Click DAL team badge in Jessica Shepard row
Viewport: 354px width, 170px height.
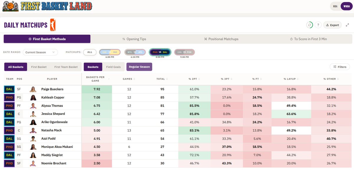[9, 114]
